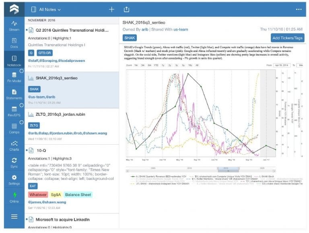
Task: Open Charts from the sidebar
Action: (14, 145)
